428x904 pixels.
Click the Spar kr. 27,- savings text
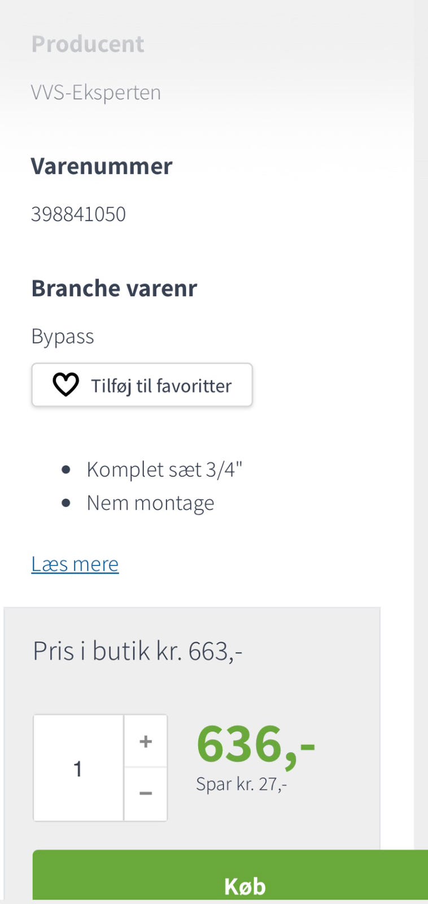(241, 784)
